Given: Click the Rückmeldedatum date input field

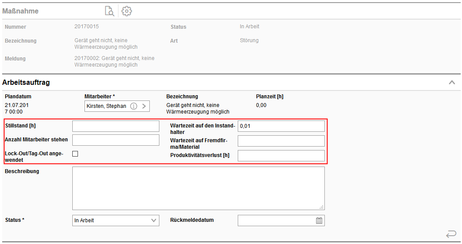Looking at the screenshot, I should pos(276,221).
